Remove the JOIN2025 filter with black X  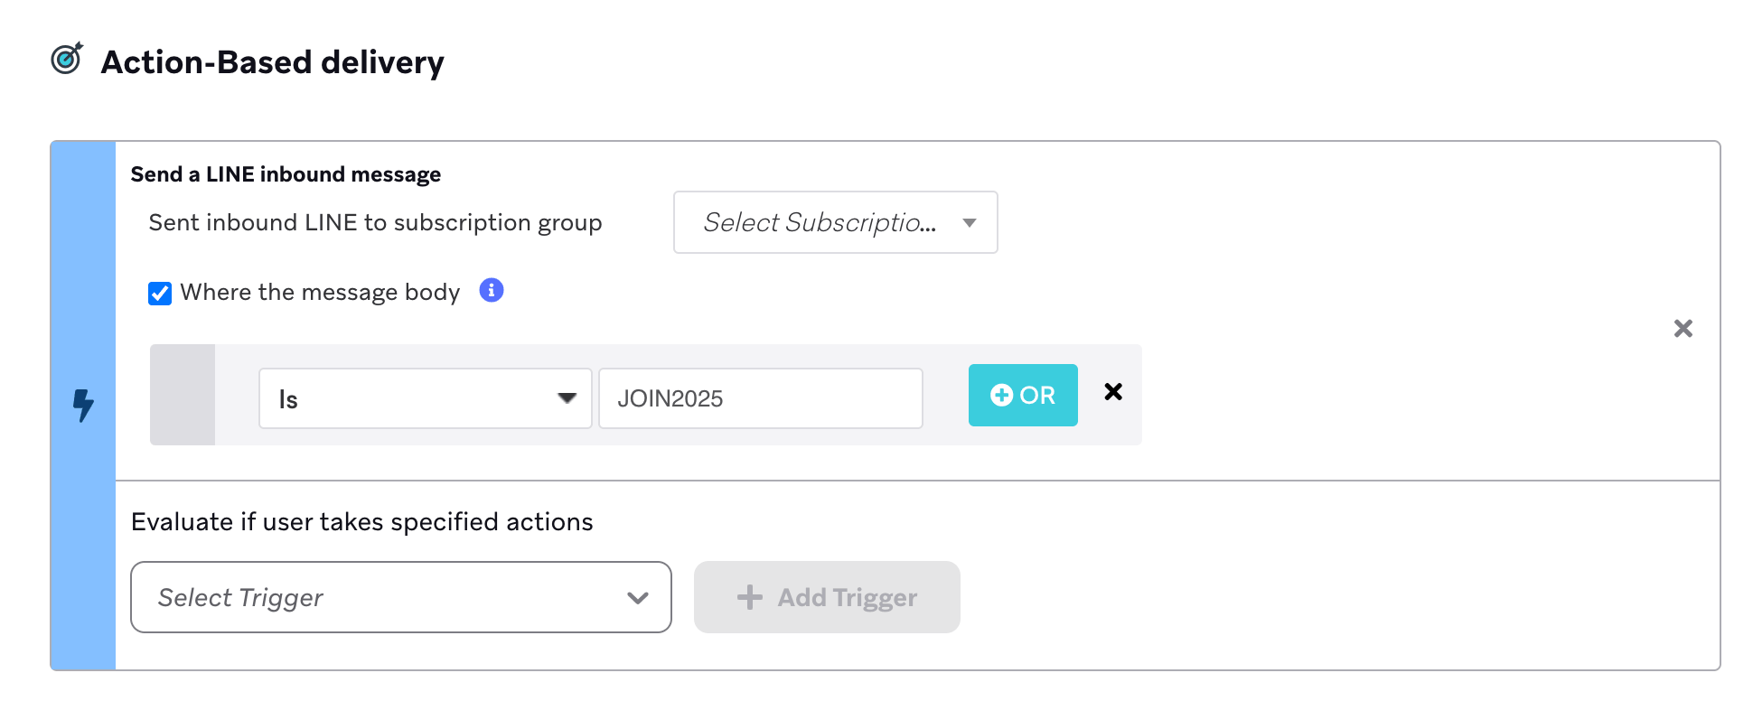click(x=1113, y=392)
